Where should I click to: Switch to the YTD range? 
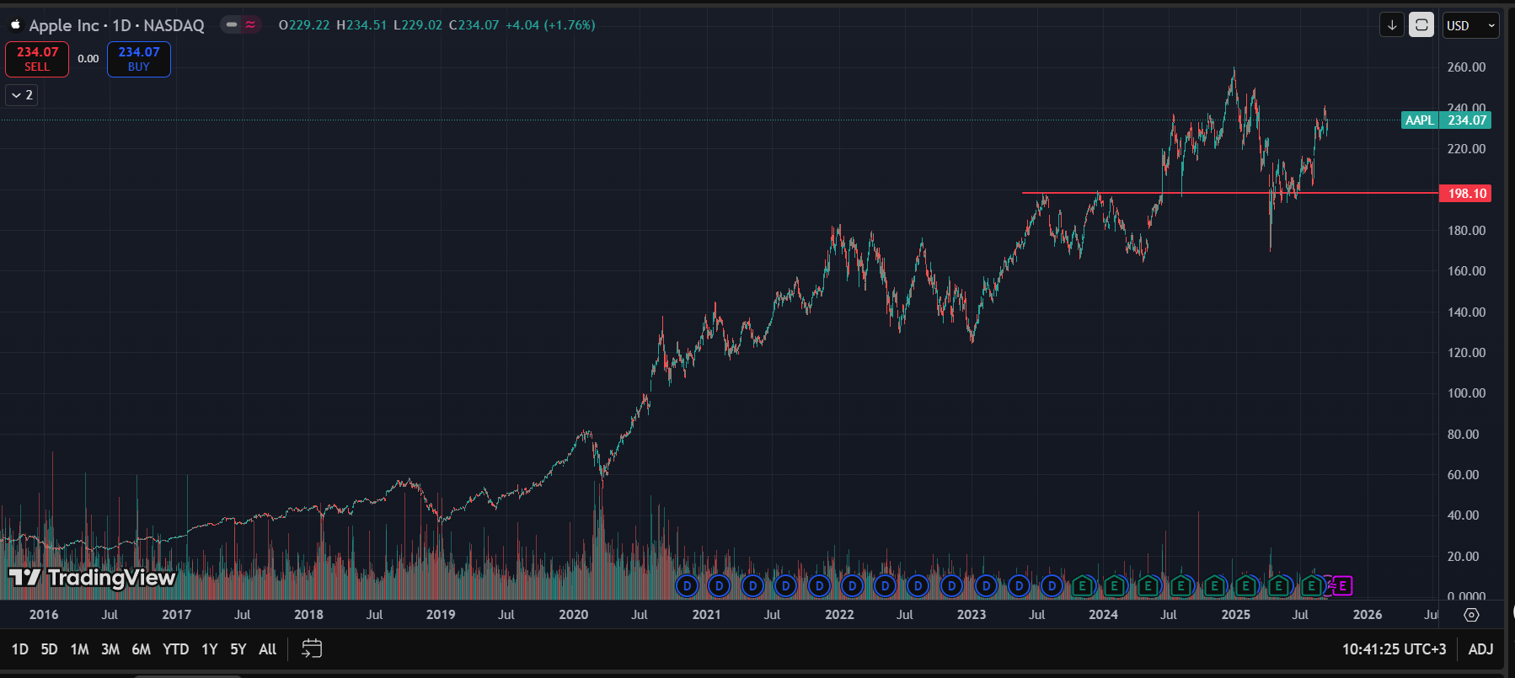175,649
